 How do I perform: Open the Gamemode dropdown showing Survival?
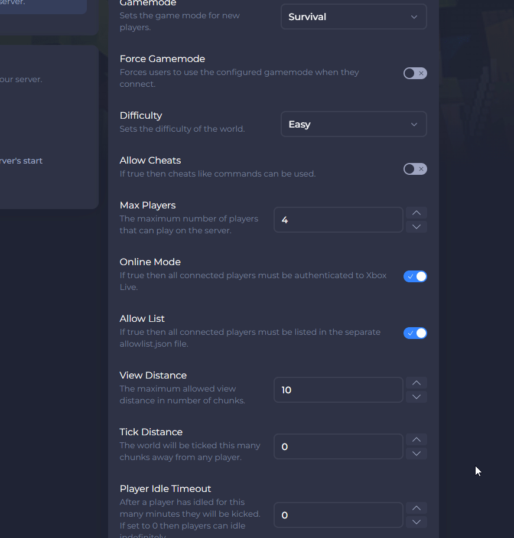pos(353,17)
